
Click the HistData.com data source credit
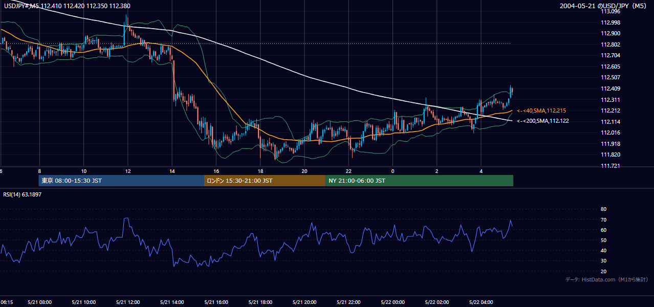tap(607, 280)
